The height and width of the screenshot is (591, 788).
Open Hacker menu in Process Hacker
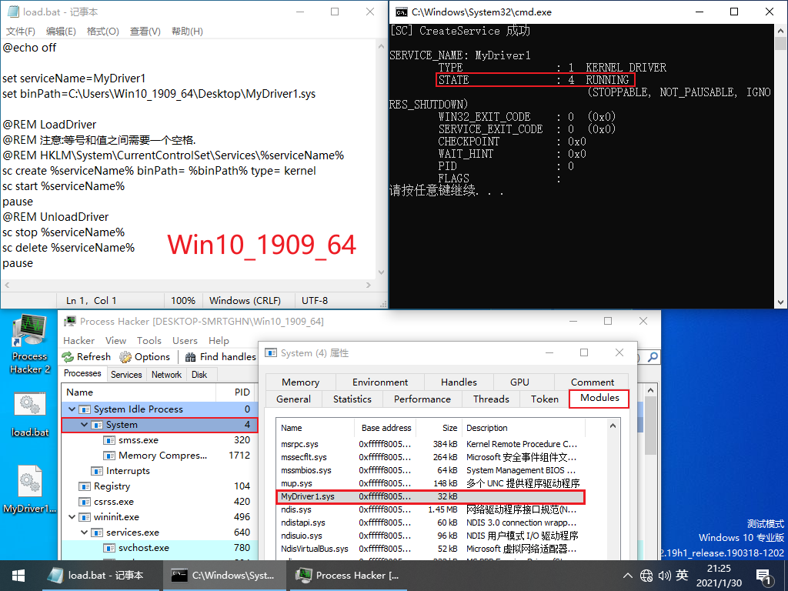[79, 340]
